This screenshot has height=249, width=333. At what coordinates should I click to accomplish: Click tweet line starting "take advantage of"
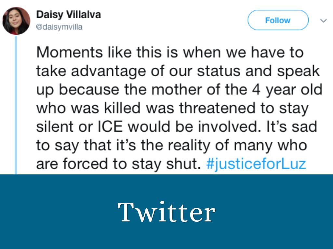[x=178, y=71]
